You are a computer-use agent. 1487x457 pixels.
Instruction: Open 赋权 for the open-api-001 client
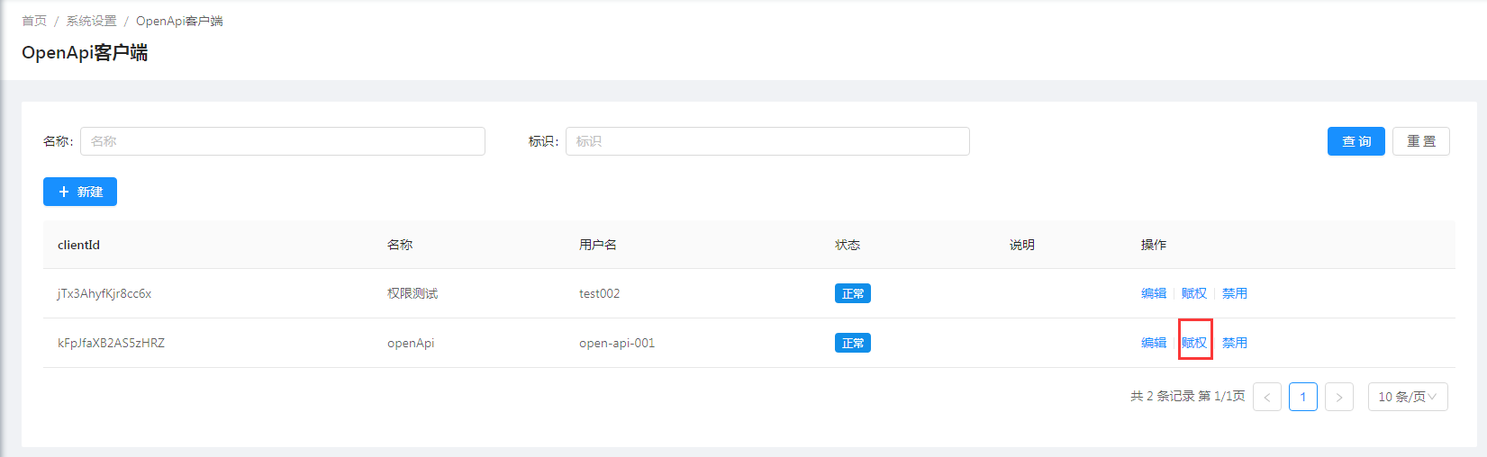(x=1194, y=343)
